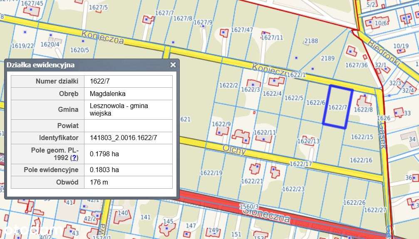Image resolution: width=419 pixels, height=239 pixels.
Task: Click parcel 1622/13 label
Action: tap(308, 141)
